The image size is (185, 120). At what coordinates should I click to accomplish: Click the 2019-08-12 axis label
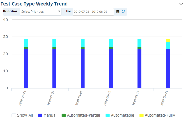(107, 98)
